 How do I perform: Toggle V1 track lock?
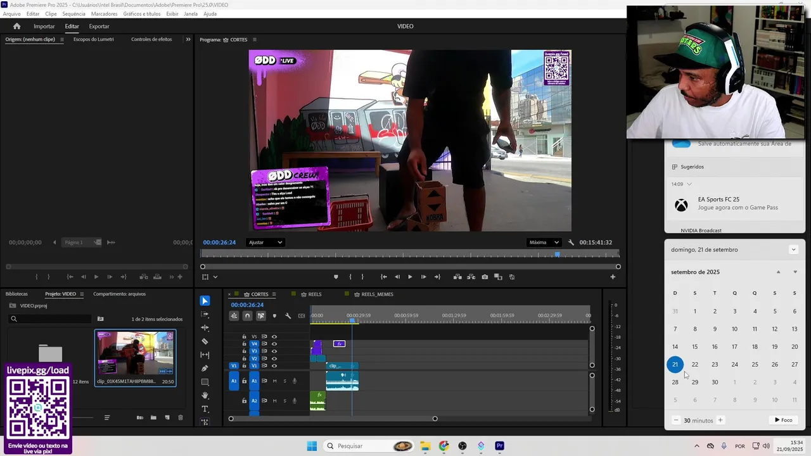pos(245,366)
